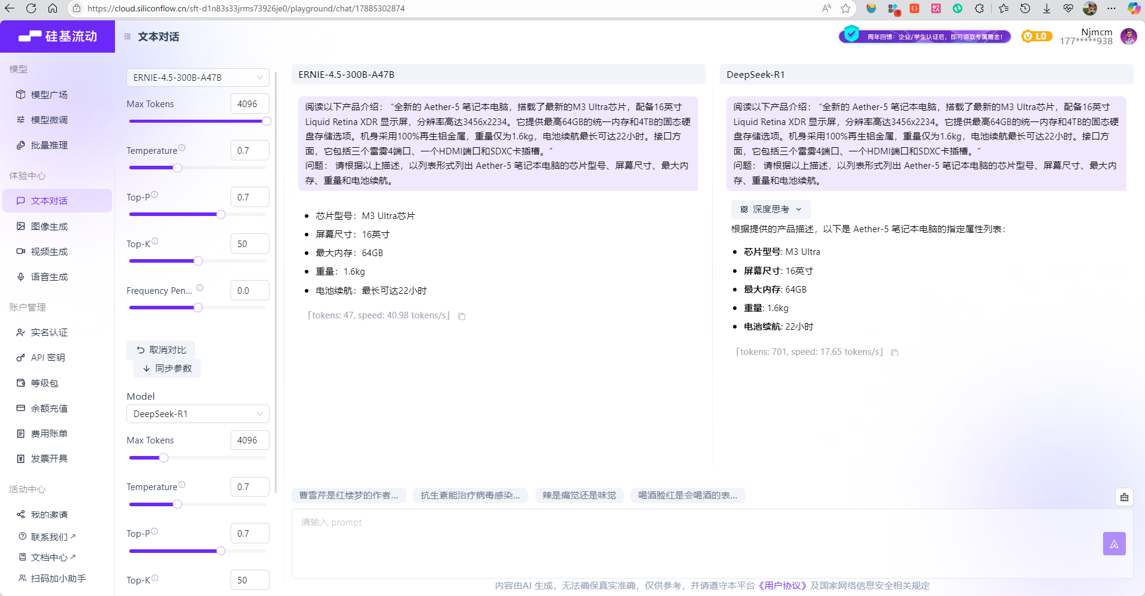Select the suggestion 曹雪芹是红楼梦的作者...

[x=349, y=495]
